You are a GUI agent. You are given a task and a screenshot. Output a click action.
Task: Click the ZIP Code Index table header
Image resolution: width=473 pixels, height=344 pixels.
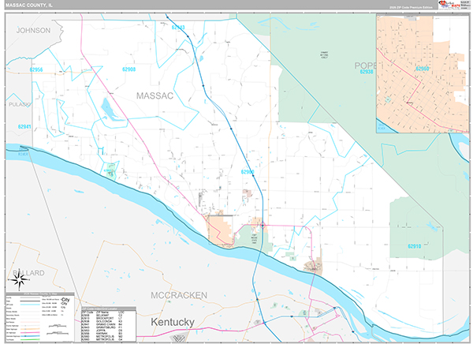[109, 308]
